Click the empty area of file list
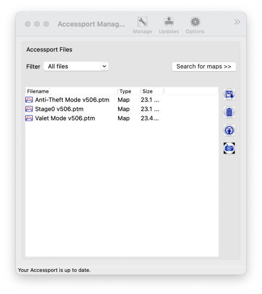 point(122,189)
